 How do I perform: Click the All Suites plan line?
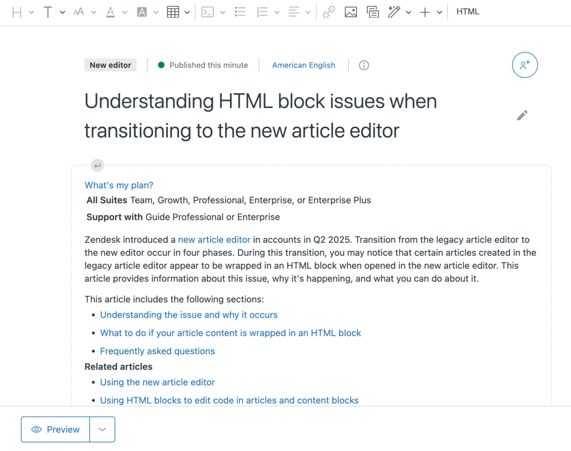[229, 200]
